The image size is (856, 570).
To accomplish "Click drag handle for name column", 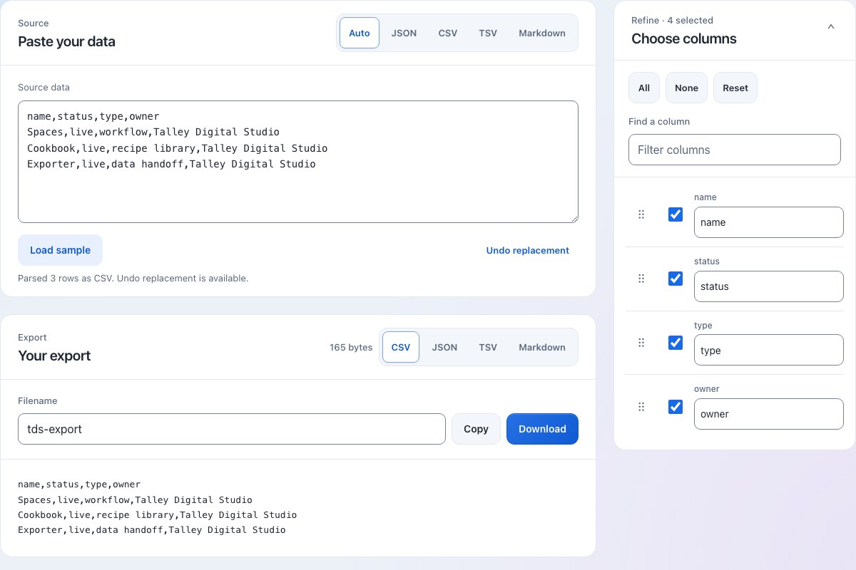I will tap(641, 214).
